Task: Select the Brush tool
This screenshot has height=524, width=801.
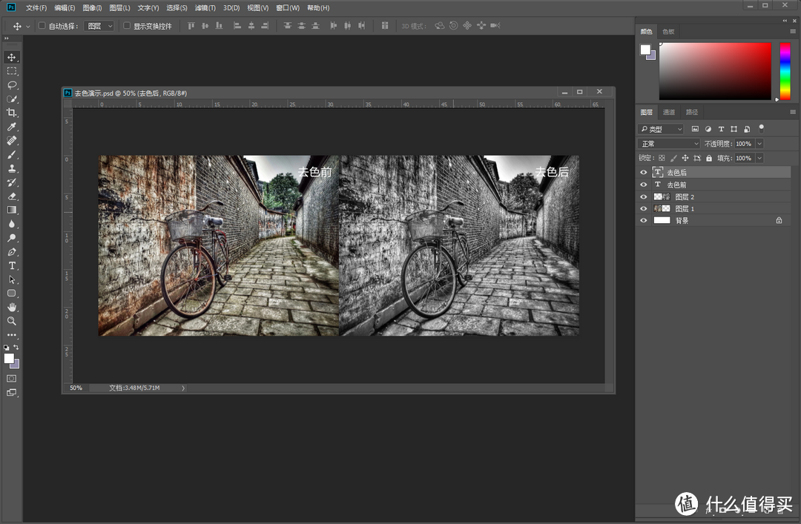Action: [11, 154]
